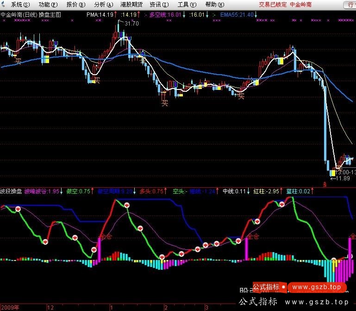Open the 分析(A) menu
This screenshot has height=311, width=356.
click(x=103, y=5)
